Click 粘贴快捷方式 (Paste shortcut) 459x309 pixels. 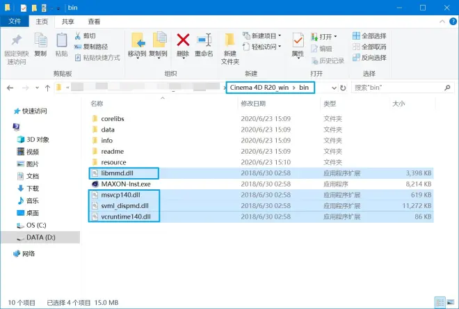click(97, 57)
